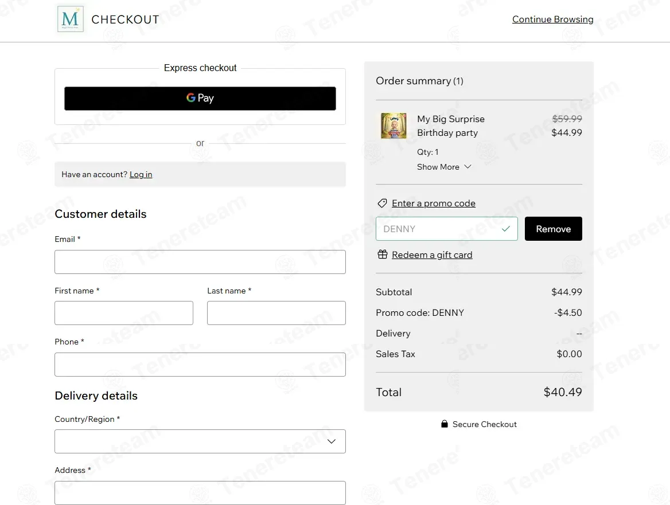Remove the DENNY promo code
Viewport: 670px width, 505px height.
tap(554, 229)
